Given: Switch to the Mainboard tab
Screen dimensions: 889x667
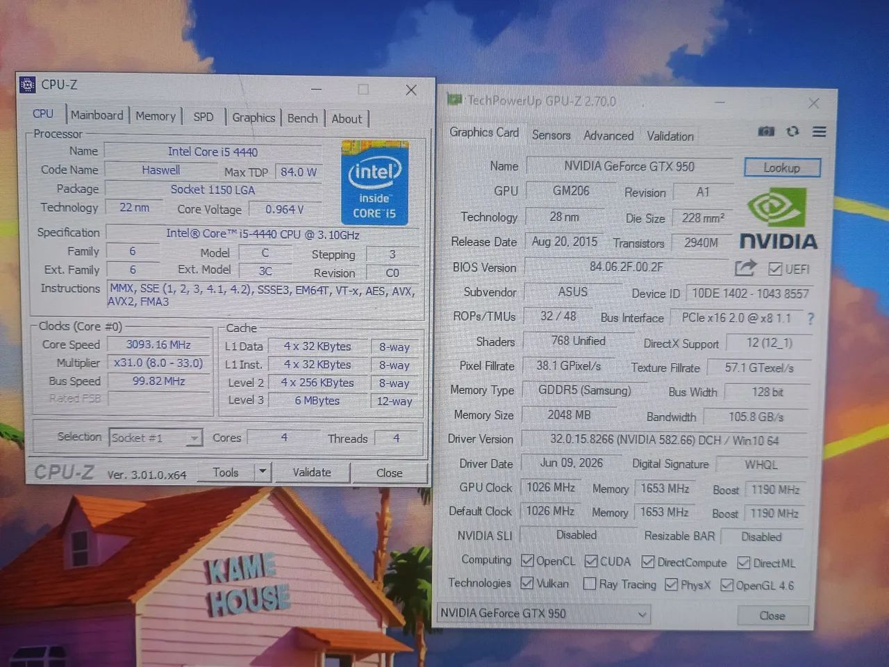Looking at the screenshot, I should coord(97,115).
